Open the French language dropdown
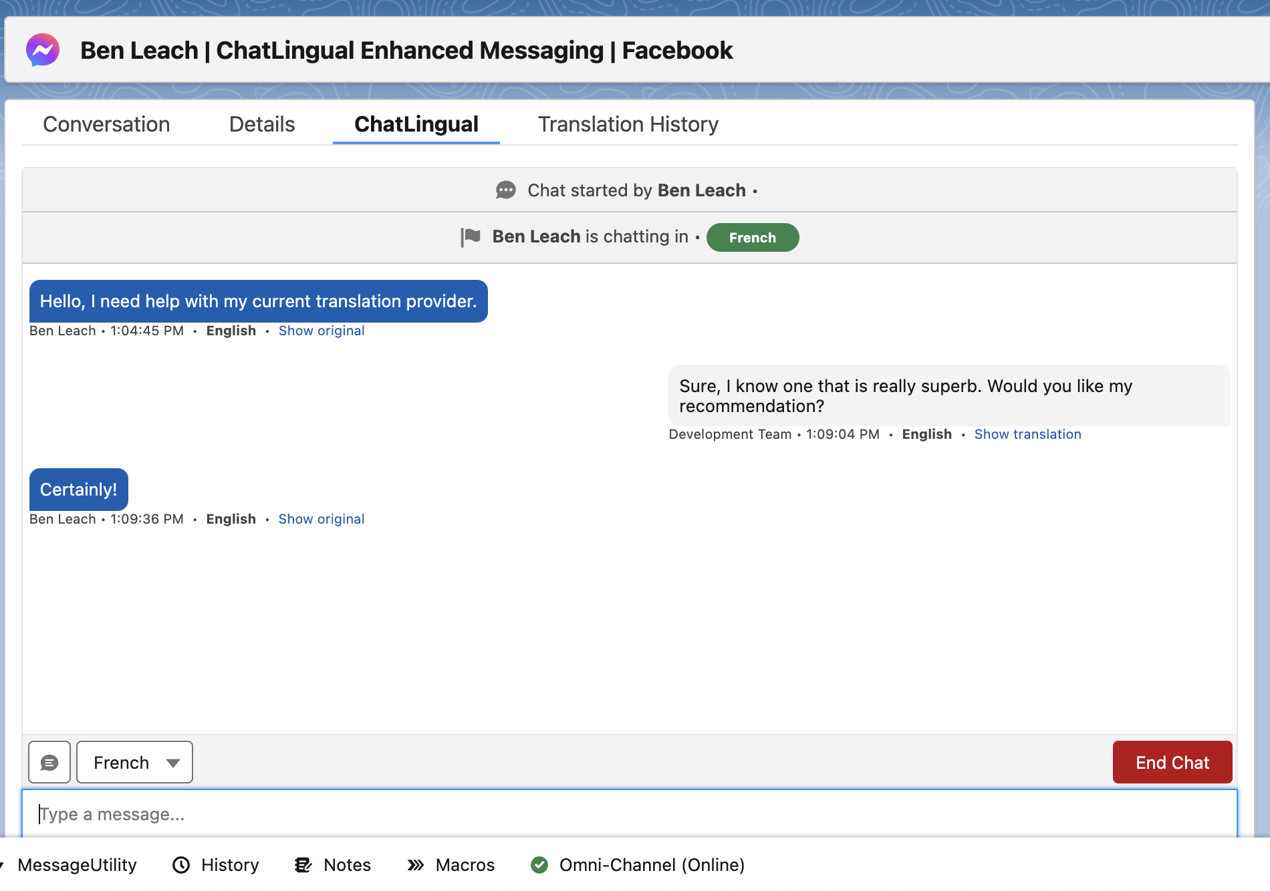1270x891 pixels. point(135,762)
